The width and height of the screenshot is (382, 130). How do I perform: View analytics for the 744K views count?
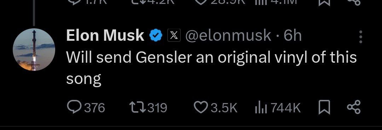coord(278,108)
